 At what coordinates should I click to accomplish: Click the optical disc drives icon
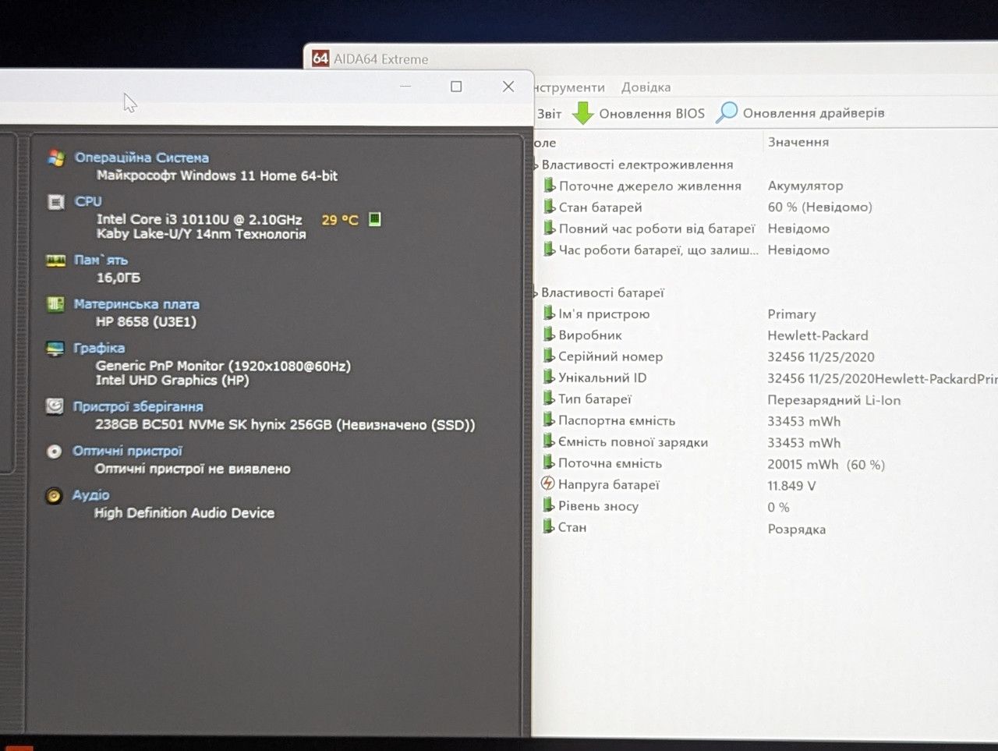coord(54,451)
